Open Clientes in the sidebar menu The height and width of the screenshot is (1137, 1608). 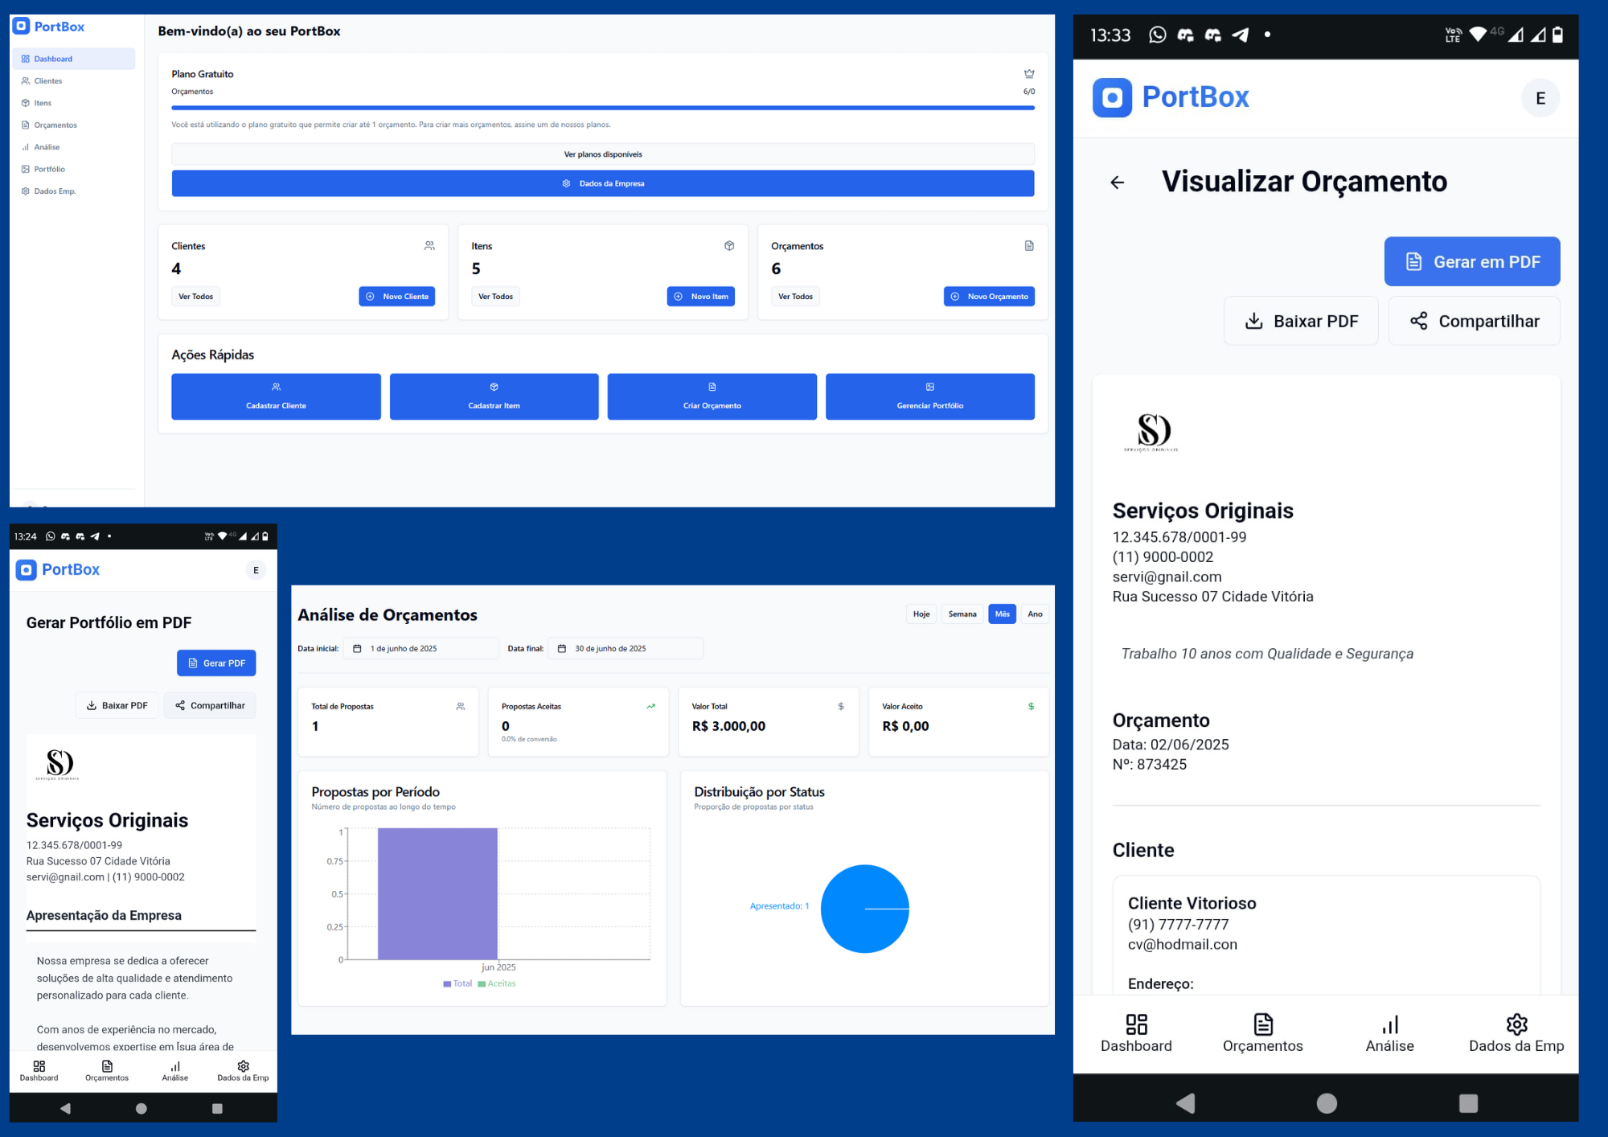coord(47,81)
